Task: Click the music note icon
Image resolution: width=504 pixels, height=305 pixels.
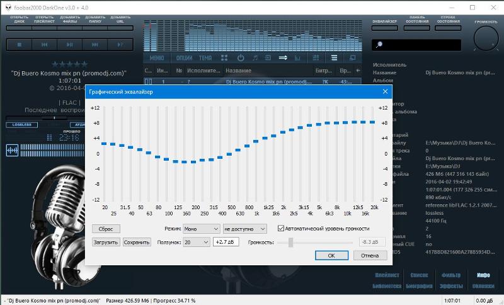Action: pos(255,58)
